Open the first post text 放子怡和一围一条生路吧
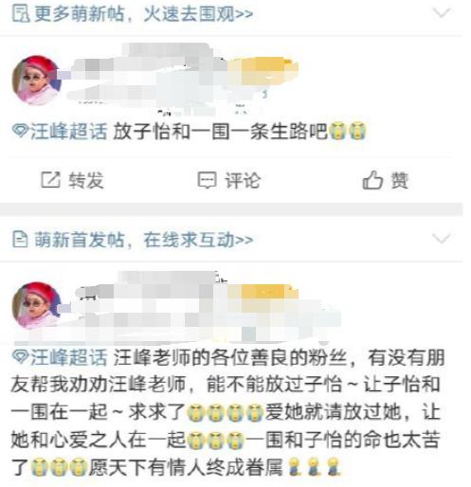The width and height of the screenshot is (471, 487). (220, 132)
